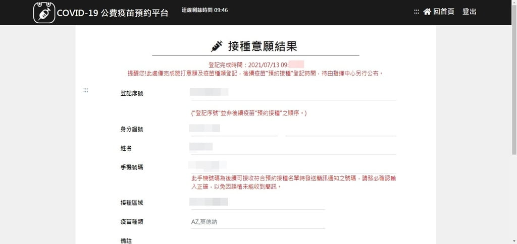Click the 手機號碼 phone number field

[x=293, y=165]
